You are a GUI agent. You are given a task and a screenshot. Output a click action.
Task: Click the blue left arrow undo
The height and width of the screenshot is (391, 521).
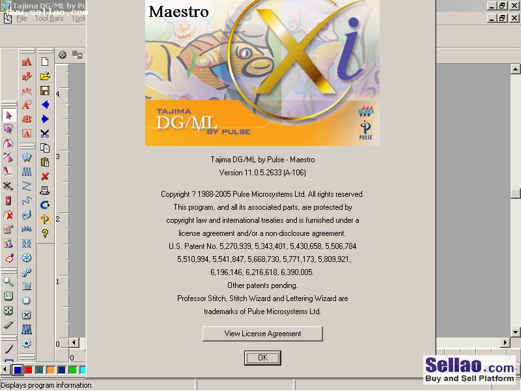coord(45,105)
